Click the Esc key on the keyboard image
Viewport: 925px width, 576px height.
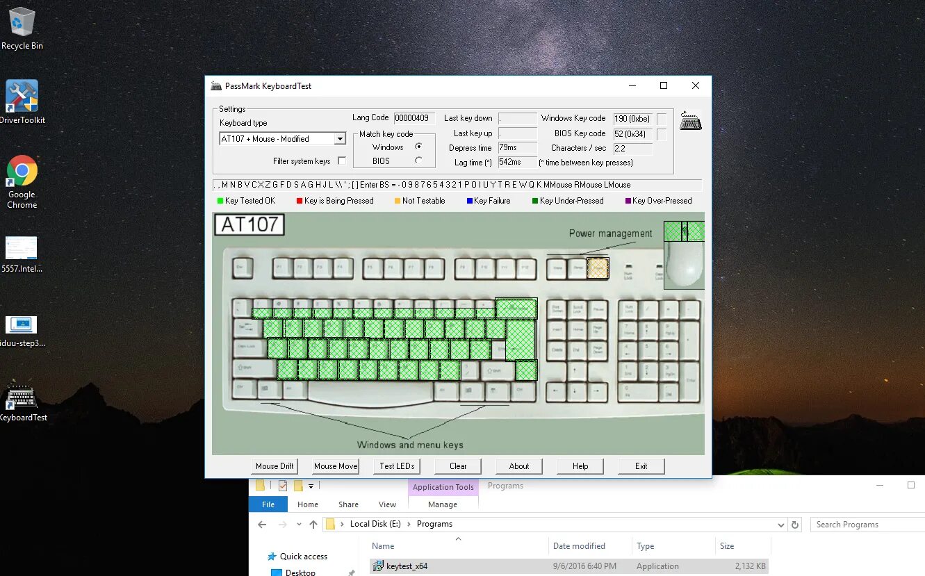point(242,266)
